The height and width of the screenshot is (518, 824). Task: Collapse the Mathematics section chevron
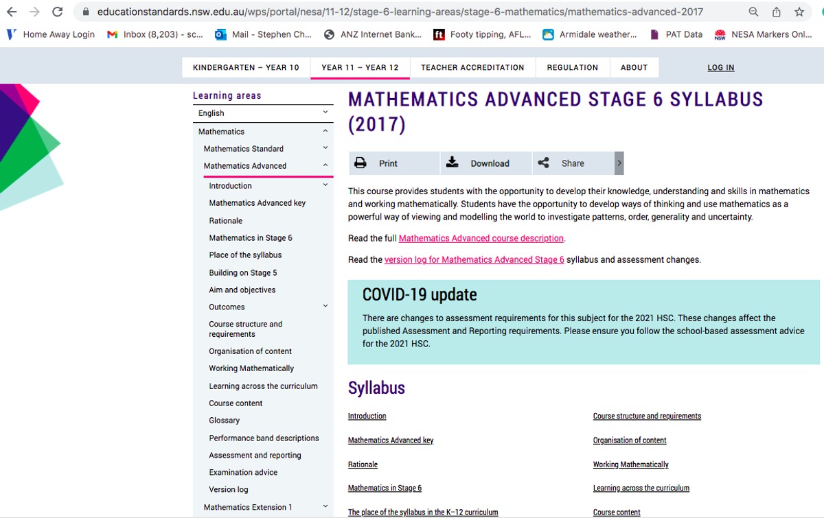(325, 131)
